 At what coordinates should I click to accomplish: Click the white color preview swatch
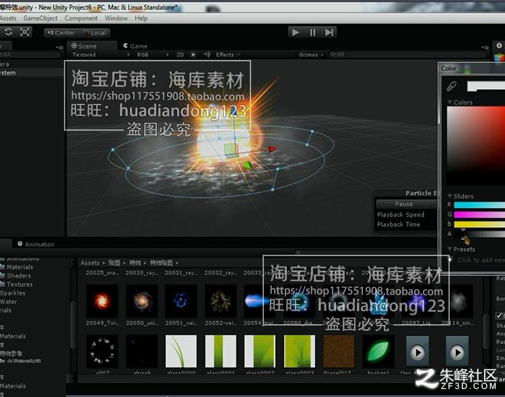coord(485,86)
